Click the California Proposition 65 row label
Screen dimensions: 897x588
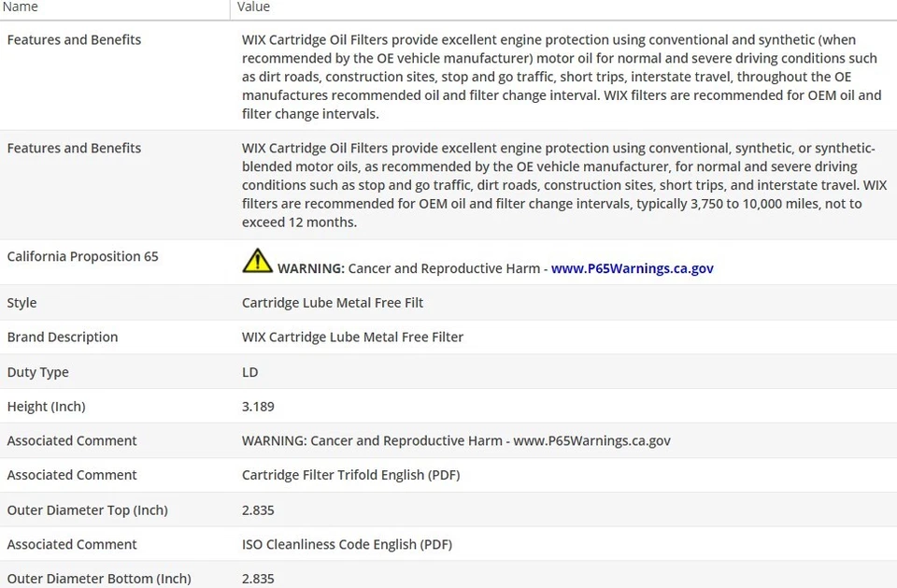(82, 256)
